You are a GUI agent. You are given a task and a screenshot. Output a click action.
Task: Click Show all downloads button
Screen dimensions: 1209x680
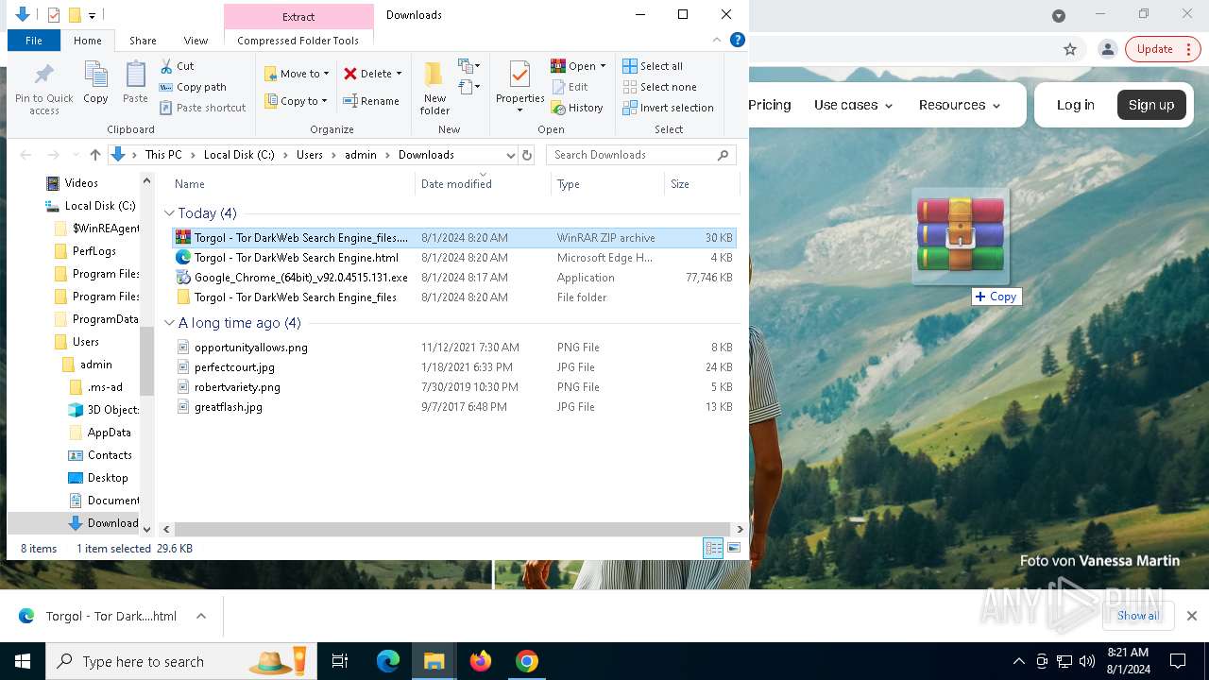(x=1137, y=616)
